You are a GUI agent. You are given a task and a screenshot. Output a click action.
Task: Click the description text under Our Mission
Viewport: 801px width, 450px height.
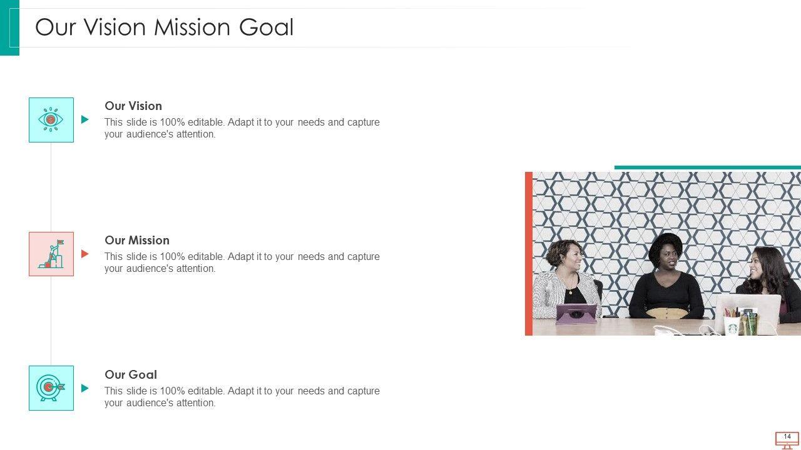coord(242,262)
